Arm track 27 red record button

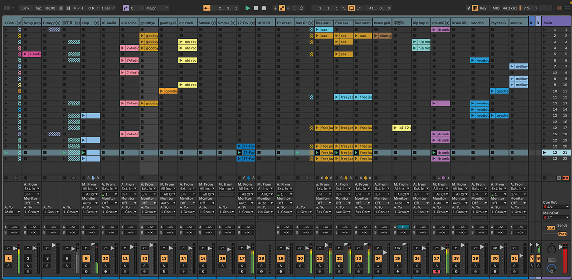[x=437, y=271]
